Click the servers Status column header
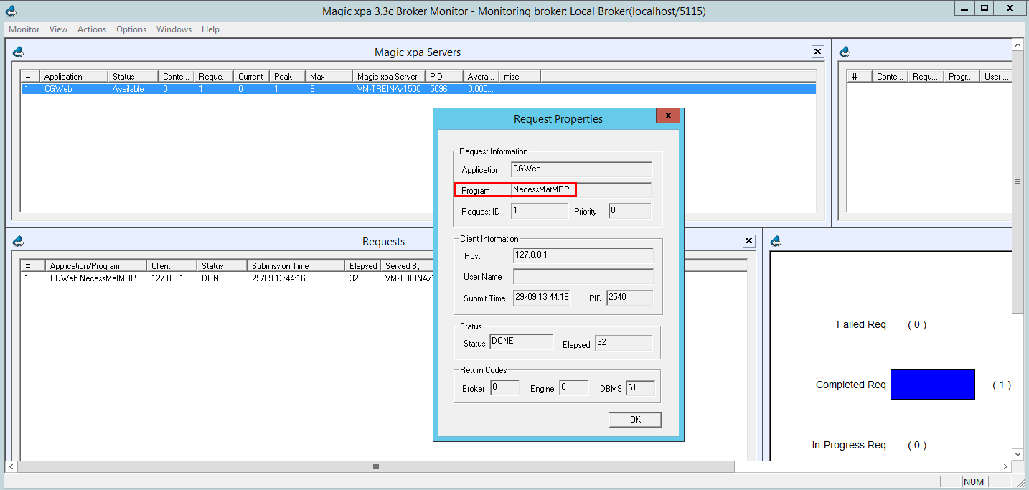The image size is (1029, 490). (133, 76)
